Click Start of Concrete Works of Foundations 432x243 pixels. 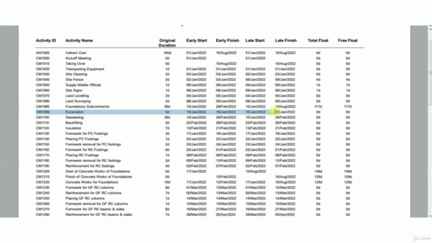[x=97, y=171]
